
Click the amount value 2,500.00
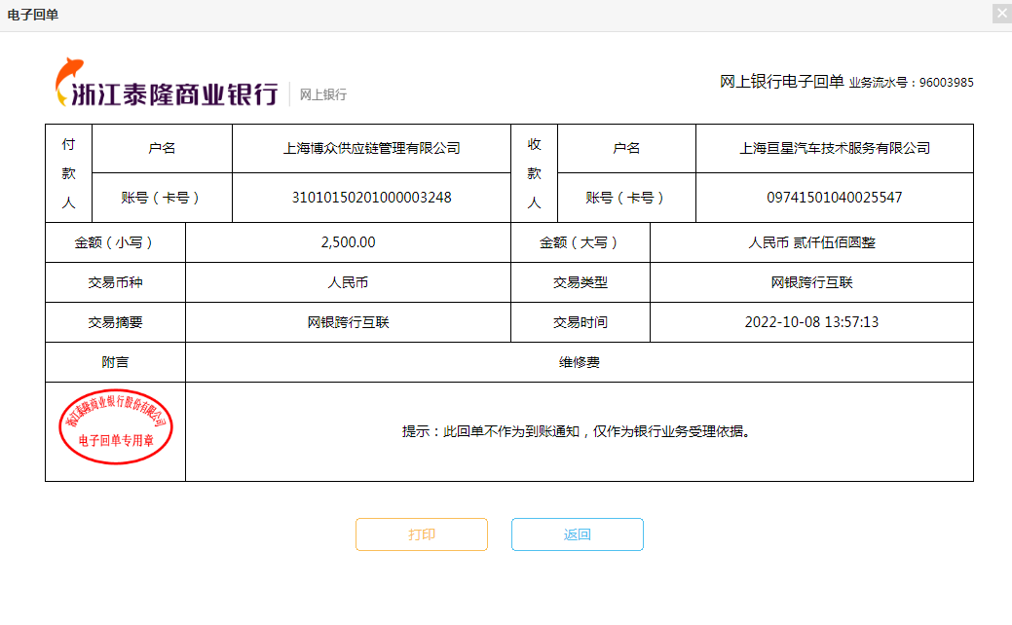(x=348, y=242)
